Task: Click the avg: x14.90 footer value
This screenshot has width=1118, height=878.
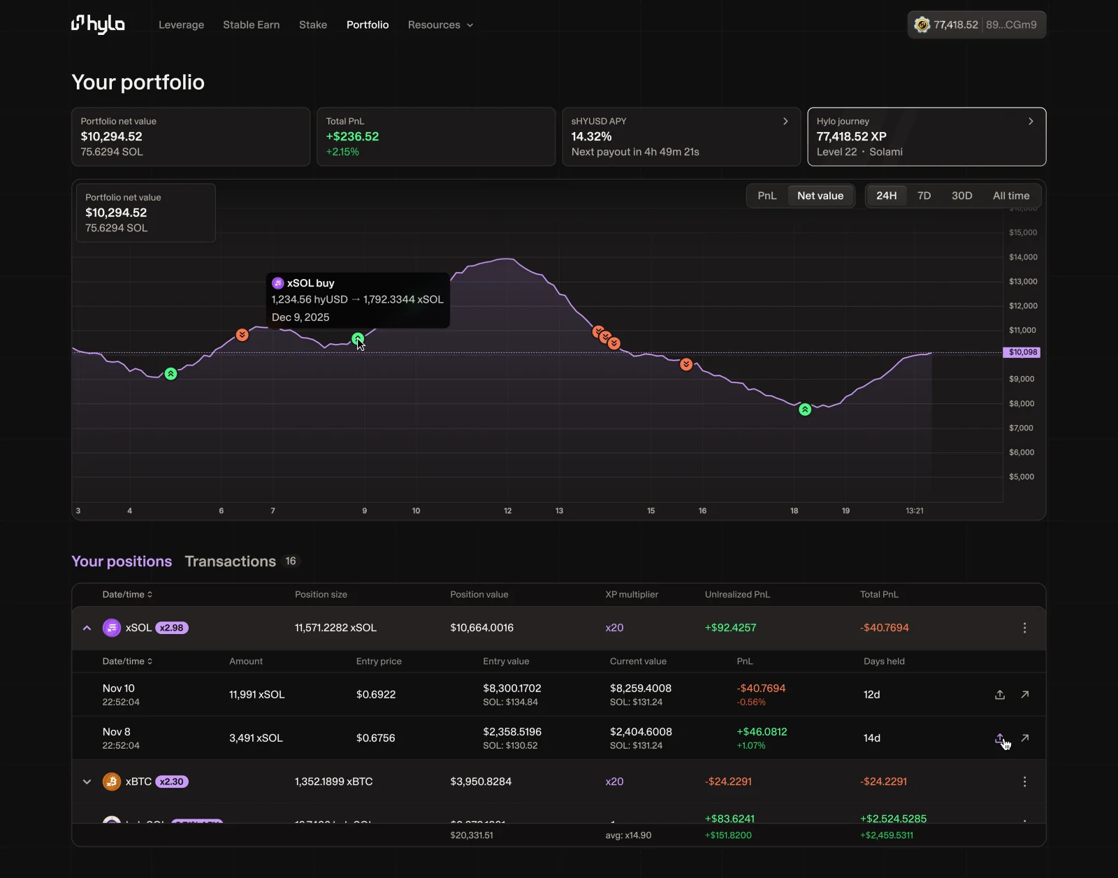Action: 628,835
